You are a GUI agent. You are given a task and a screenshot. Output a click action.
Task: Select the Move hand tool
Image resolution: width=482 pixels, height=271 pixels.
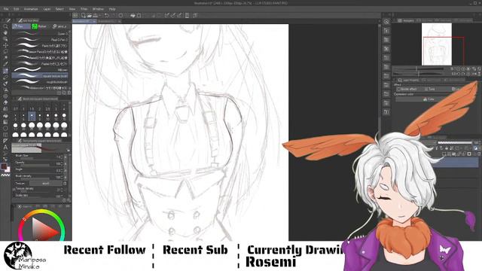click(5, 33)
